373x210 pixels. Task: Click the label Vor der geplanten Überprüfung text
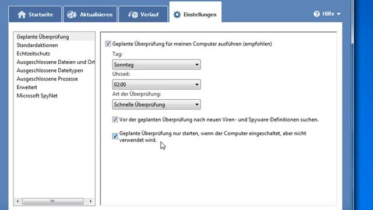click(219, 120)
